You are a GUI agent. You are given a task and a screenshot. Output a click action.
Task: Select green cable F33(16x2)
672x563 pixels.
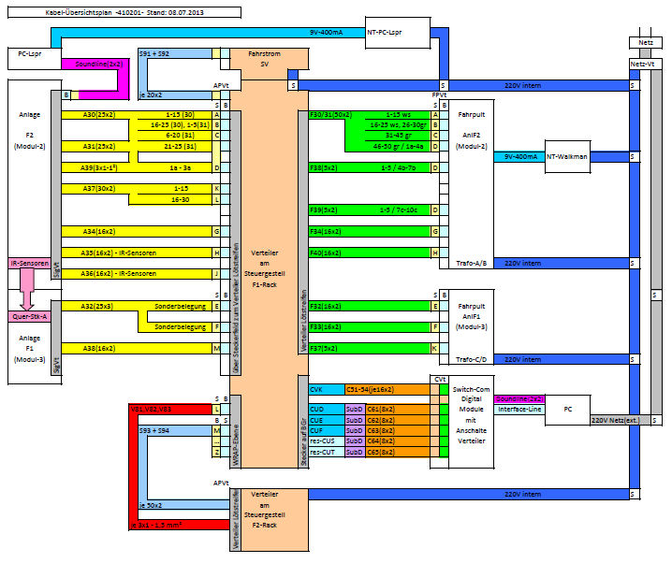click(x=370, y=327)
